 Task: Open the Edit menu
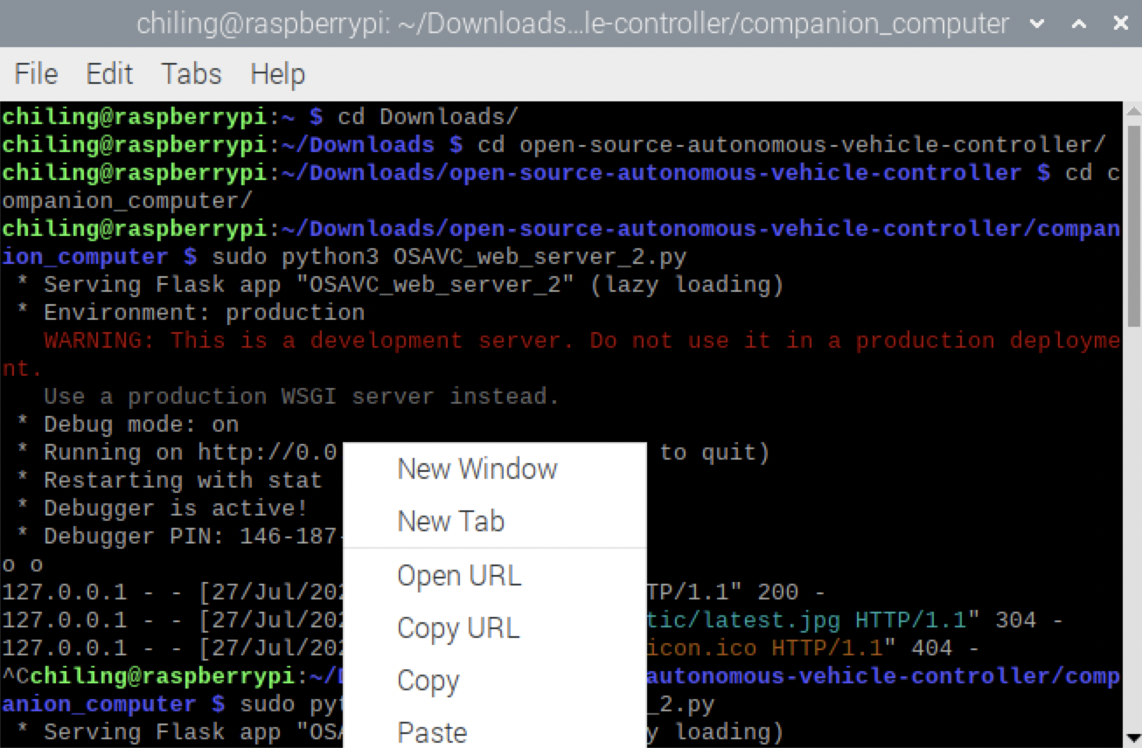click(x=109, y=74)
